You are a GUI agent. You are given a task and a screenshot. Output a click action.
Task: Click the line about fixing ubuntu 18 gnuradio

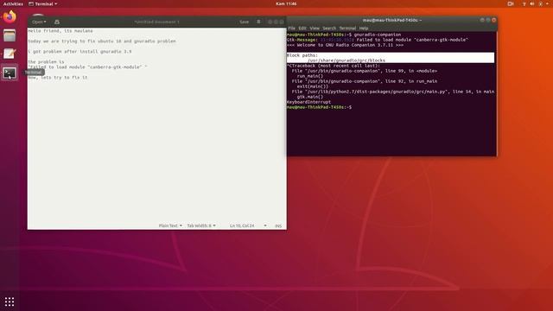[102, 41]
